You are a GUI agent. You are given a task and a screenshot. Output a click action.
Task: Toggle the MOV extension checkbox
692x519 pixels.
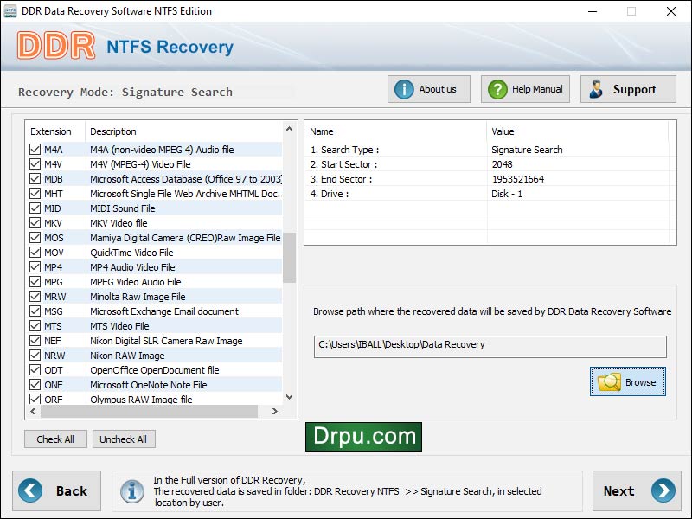coord(35,252)
